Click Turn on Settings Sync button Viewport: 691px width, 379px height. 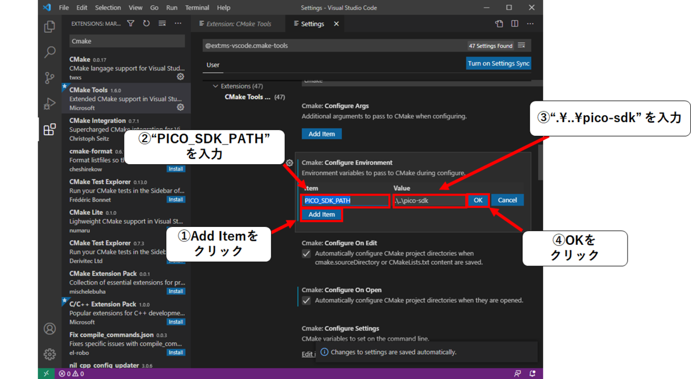coord(499,63)
